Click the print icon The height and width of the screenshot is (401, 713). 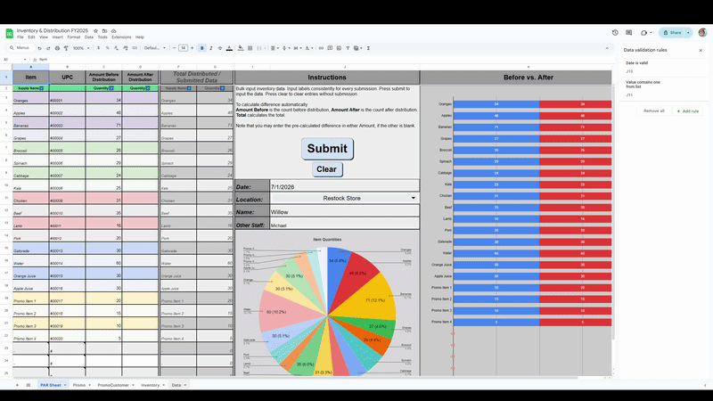pos(58,47)
